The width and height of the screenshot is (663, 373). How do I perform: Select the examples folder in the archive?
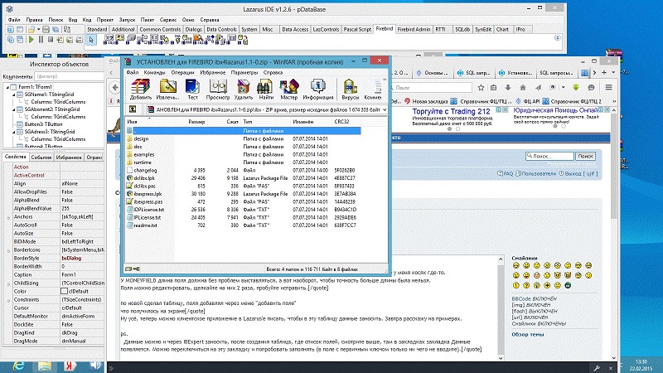(x=144, y=154)
